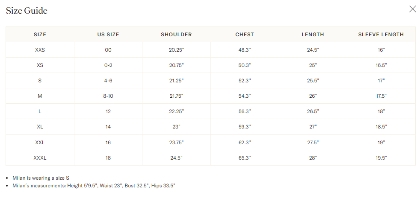
Task: Click the US SIZE column header
Action: [x=108, y=35]
